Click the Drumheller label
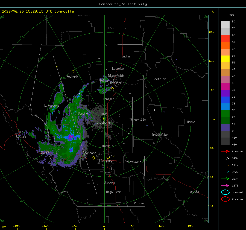The image size is (246, 230). 160,135
